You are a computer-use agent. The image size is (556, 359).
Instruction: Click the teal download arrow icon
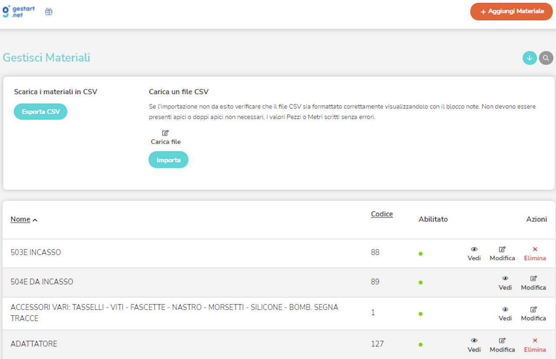(530, 58)
